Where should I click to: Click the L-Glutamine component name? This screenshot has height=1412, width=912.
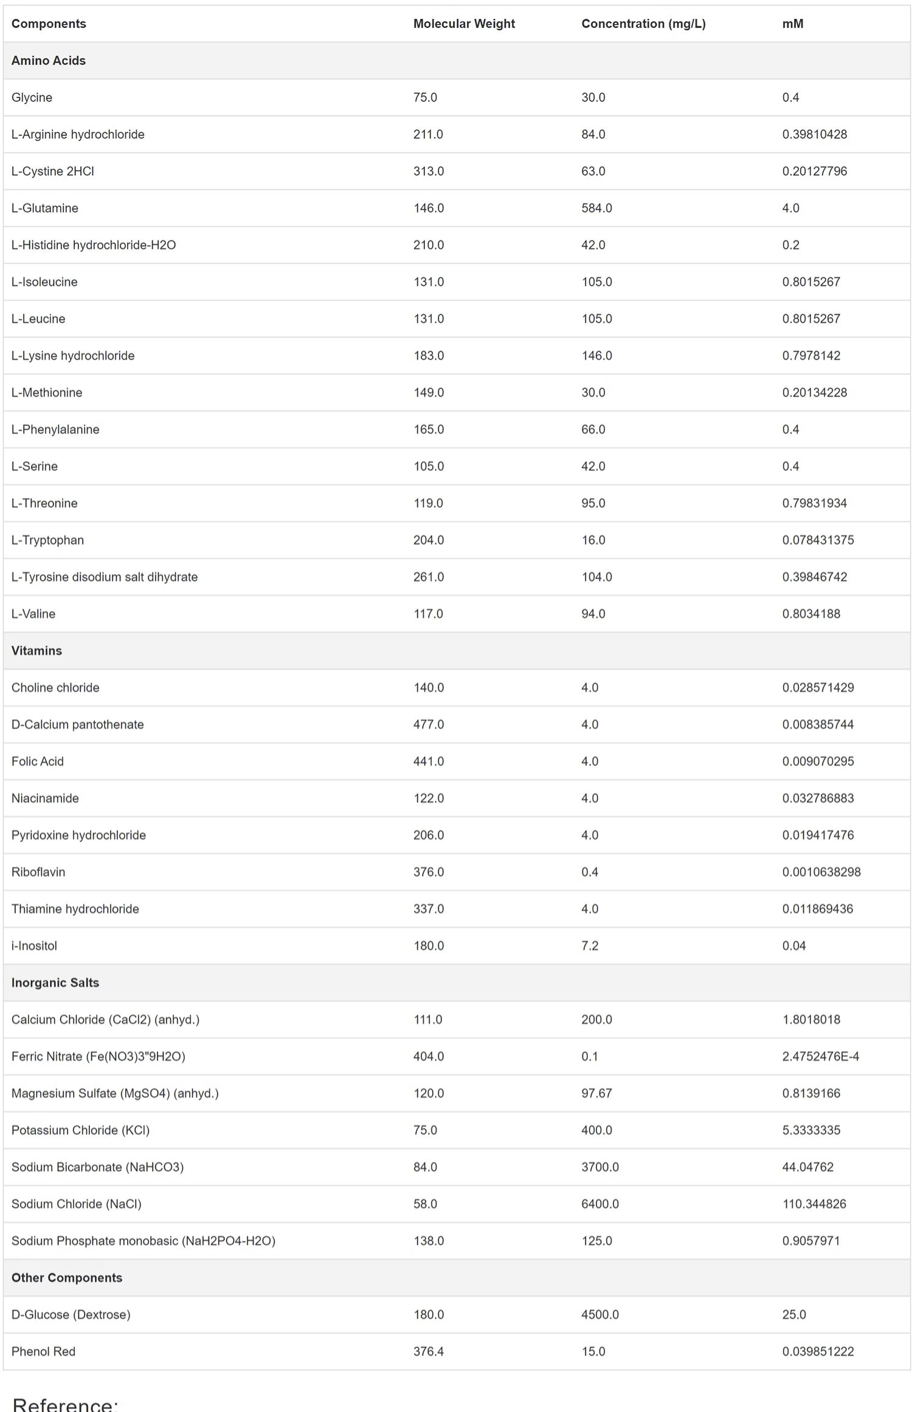tap(45, 208)
